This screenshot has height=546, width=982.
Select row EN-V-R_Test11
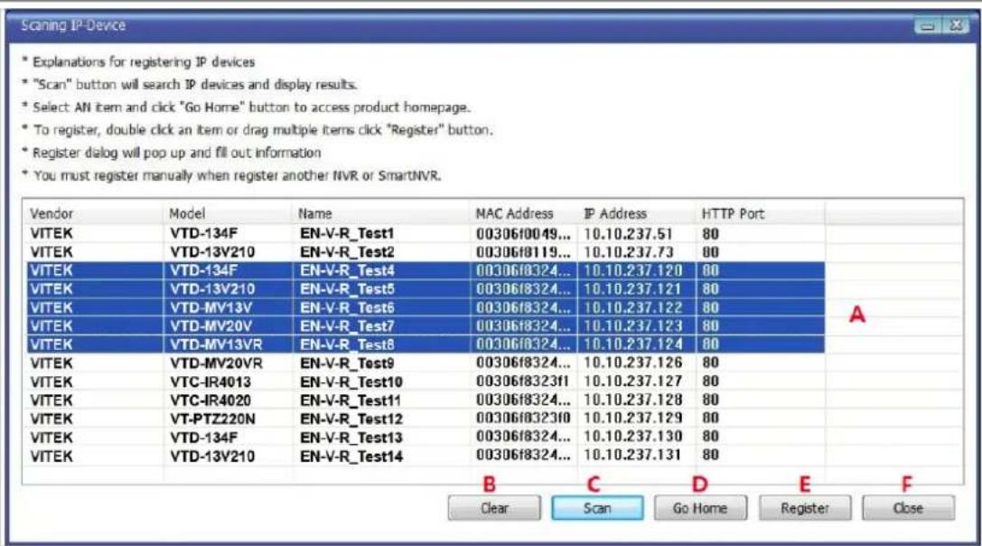pyautogui.click(x=425, y=400)
